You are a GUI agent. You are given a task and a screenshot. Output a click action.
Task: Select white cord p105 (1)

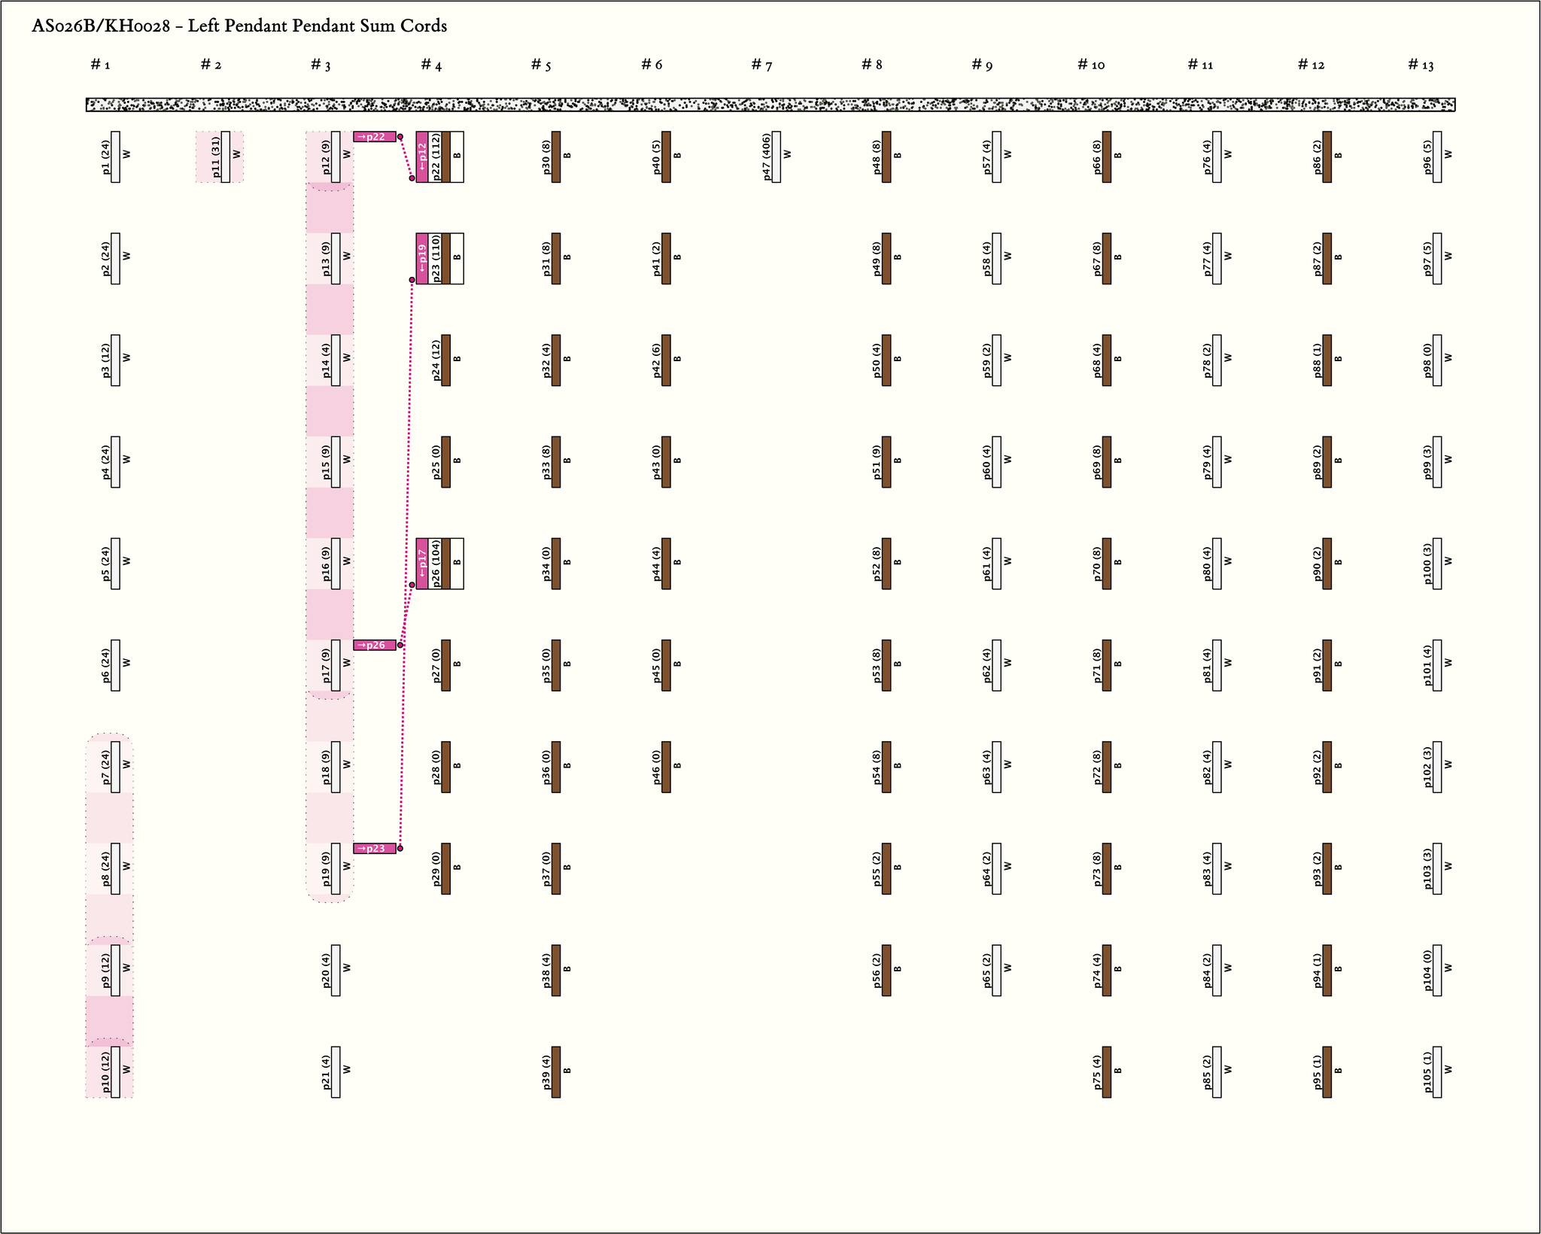click(1437, 1071)
